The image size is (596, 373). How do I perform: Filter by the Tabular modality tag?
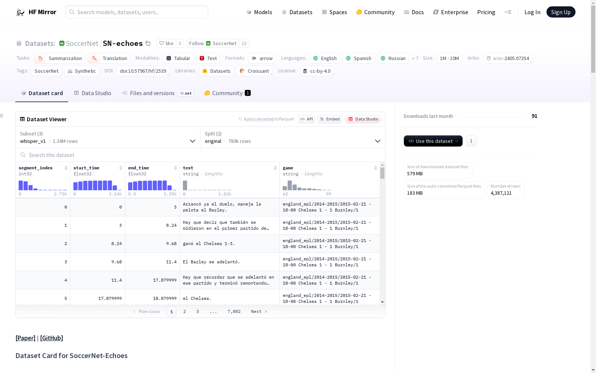178,58
